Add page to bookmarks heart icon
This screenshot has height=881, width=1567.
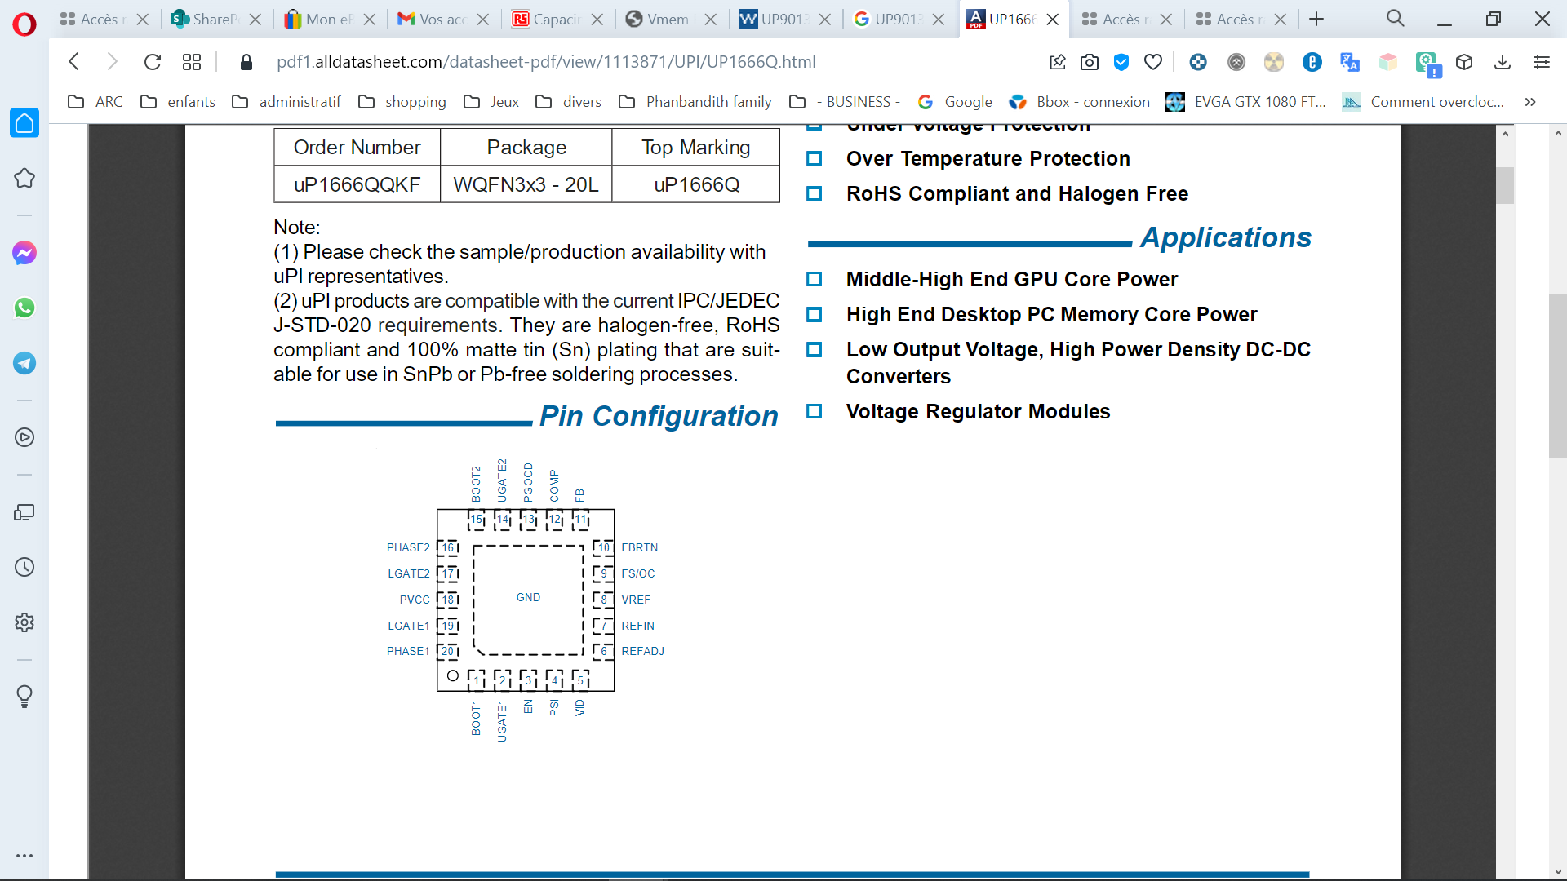[1152, 62]
